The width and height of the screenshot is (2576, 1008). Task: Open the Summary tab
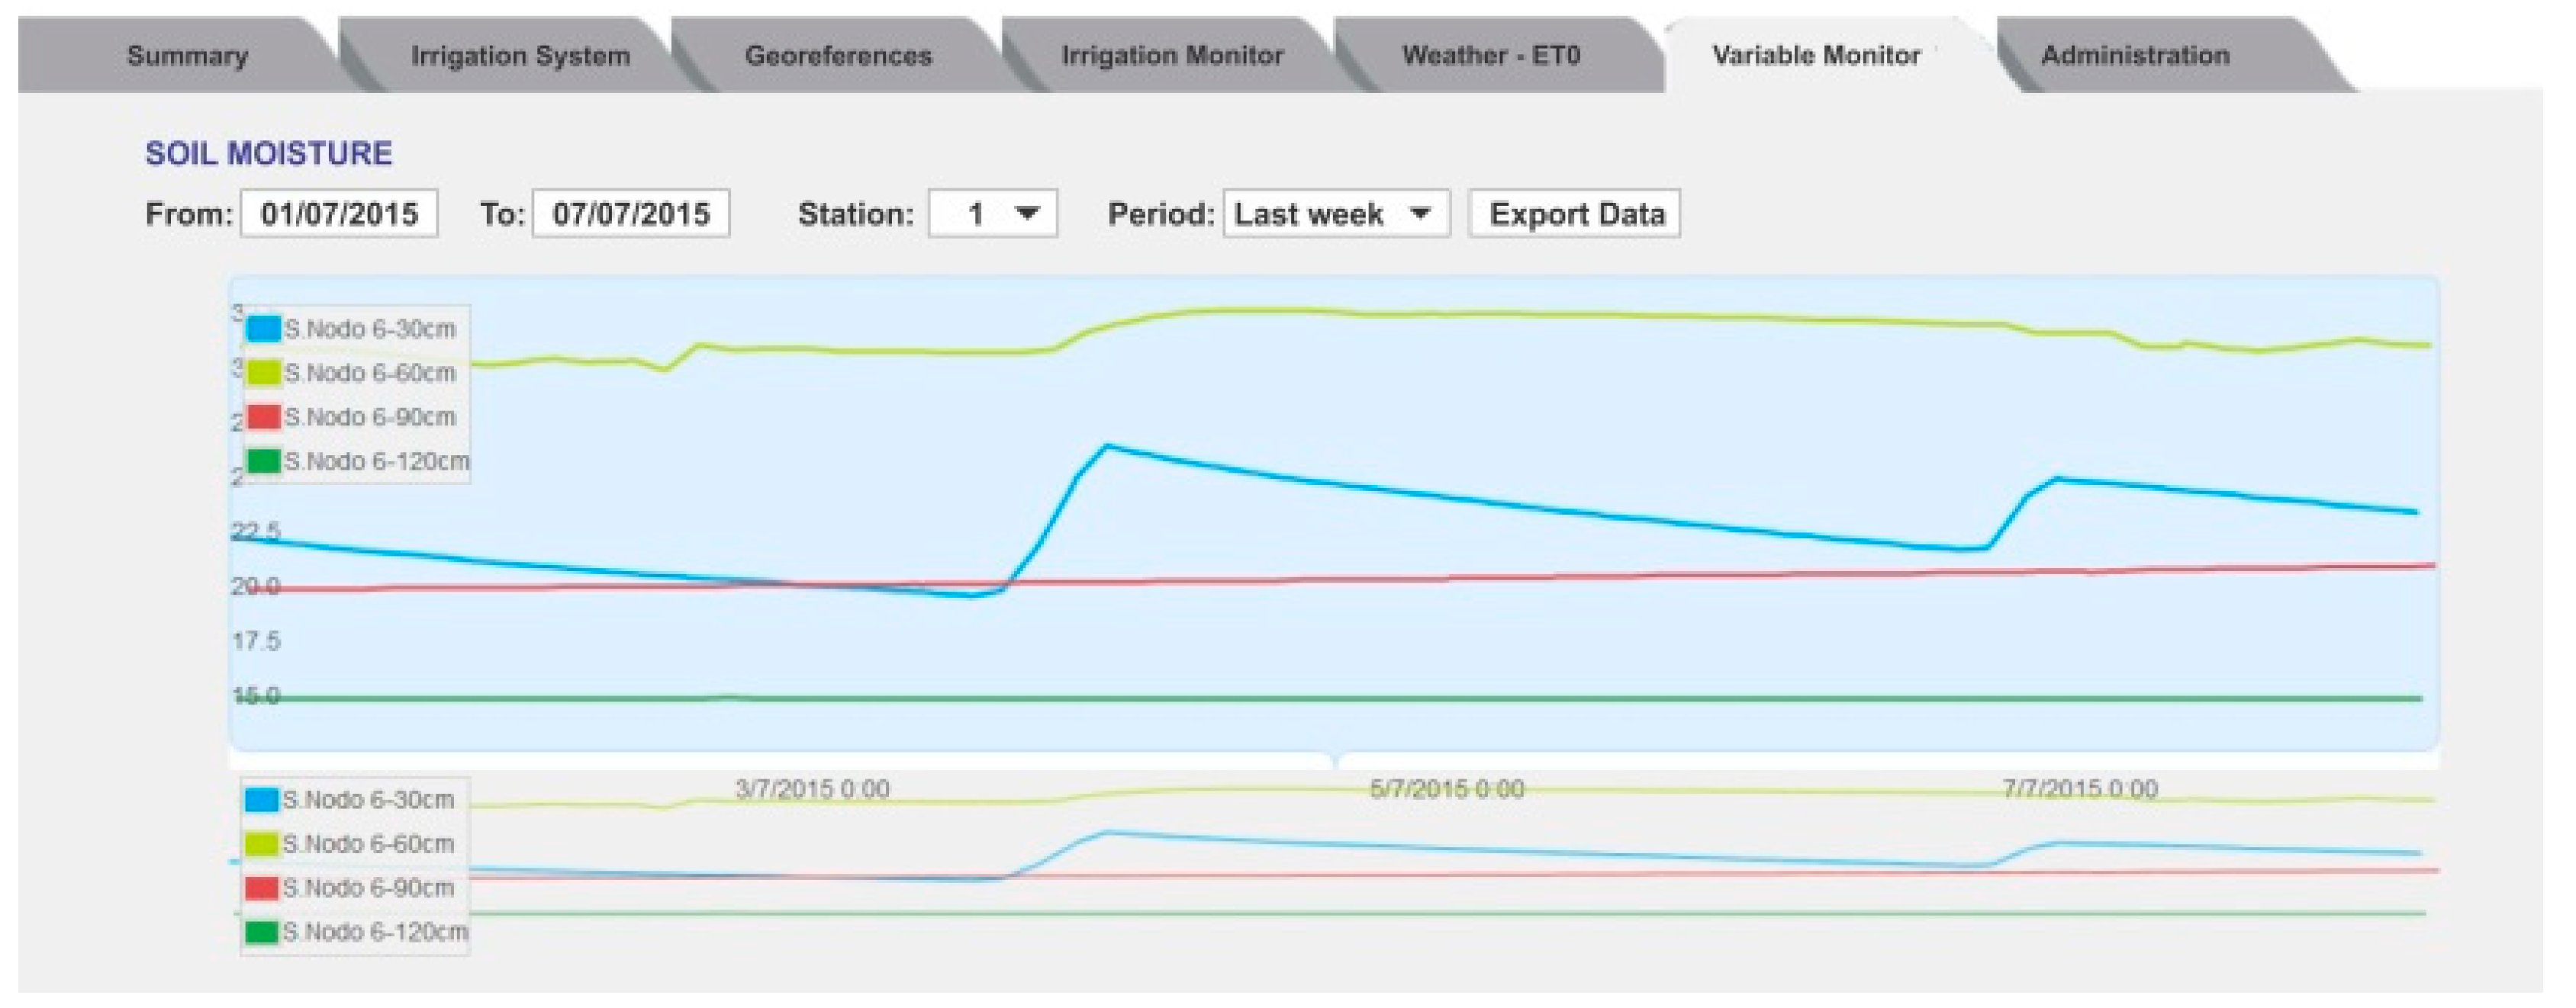point(187,56)
